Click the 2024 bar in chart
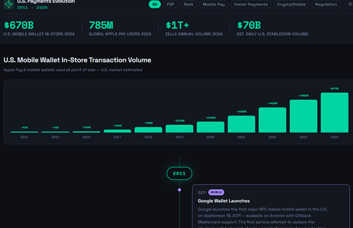353x228 pixels. (335, 112)
